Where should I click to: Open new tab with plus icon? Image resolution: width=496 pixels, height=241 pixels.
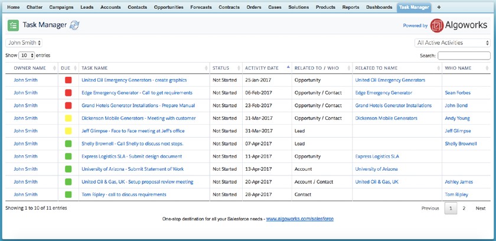(439, 8)
